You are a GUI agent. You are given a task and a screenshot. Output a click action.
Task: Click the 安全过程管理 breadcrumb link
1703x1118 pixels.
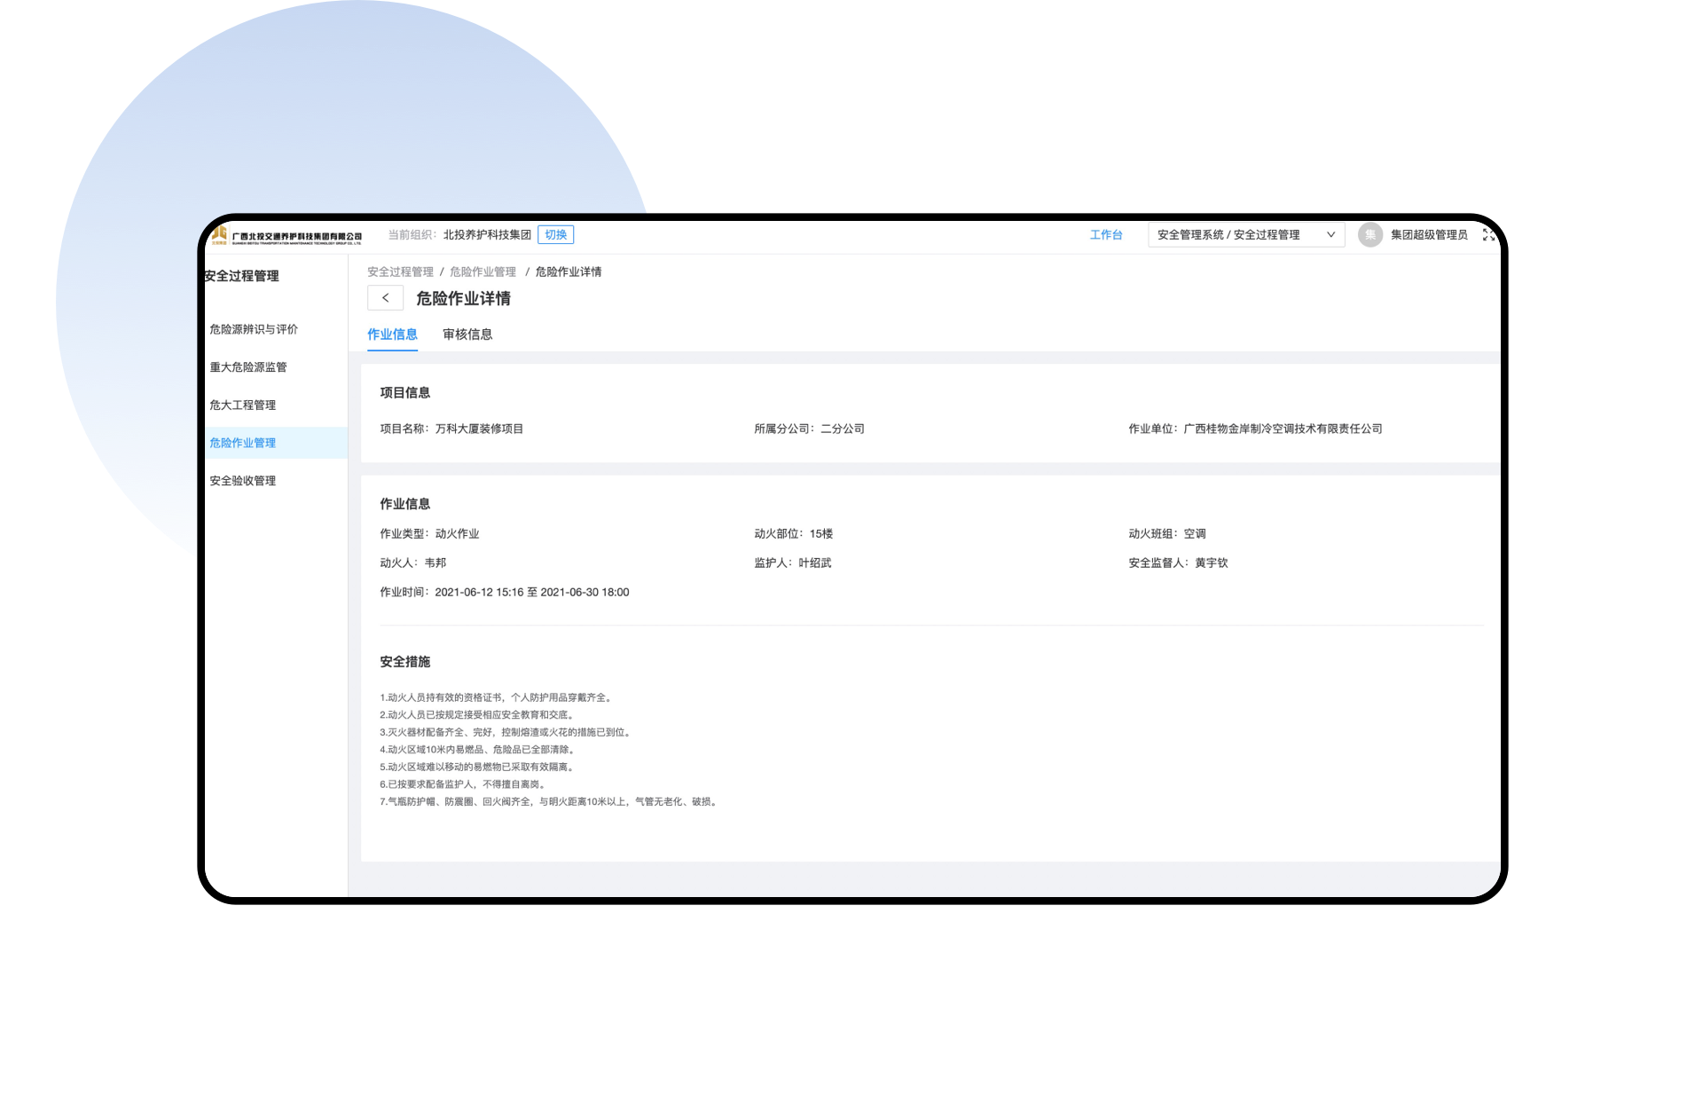click(400, 272)
